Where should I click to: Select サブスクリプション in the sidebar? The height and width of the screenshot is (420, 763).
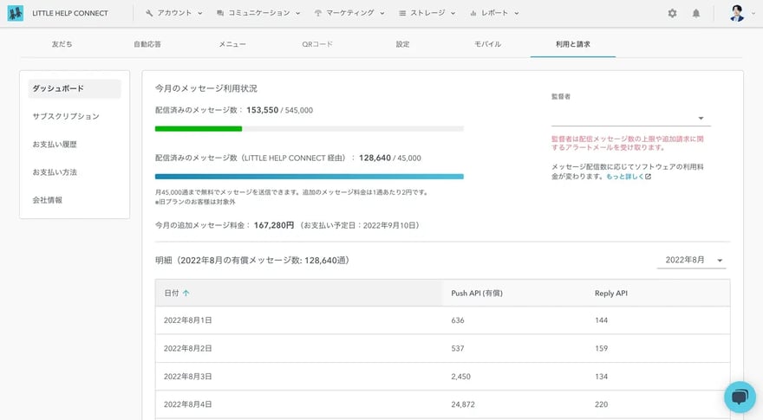pos(66,116)
